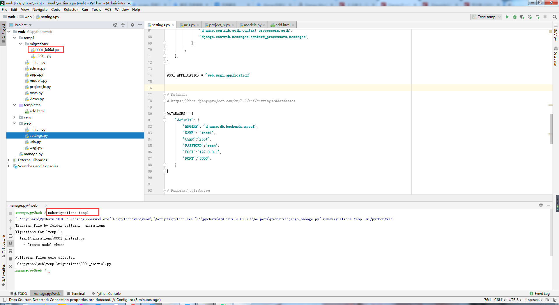559x305 pixels.
Task: Open Project panel gear settings
Action: tap(132, 25)
